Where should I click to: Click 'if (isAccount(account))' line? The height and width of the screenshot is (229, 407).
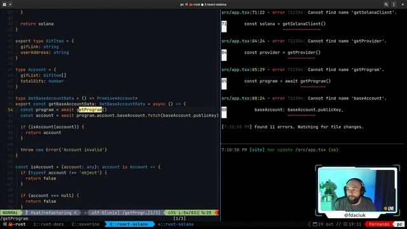coord(52,127)
